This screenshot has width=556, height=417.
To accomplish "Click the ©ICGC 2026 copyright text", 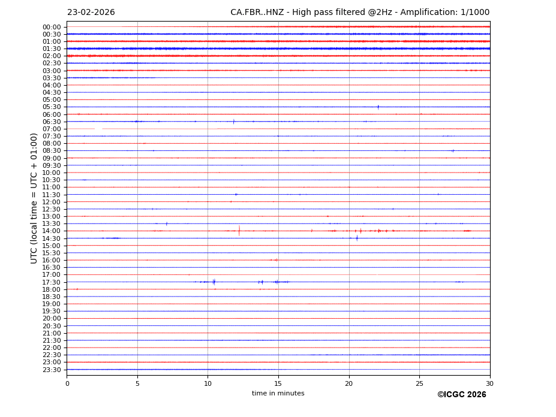I will [461, 395].
